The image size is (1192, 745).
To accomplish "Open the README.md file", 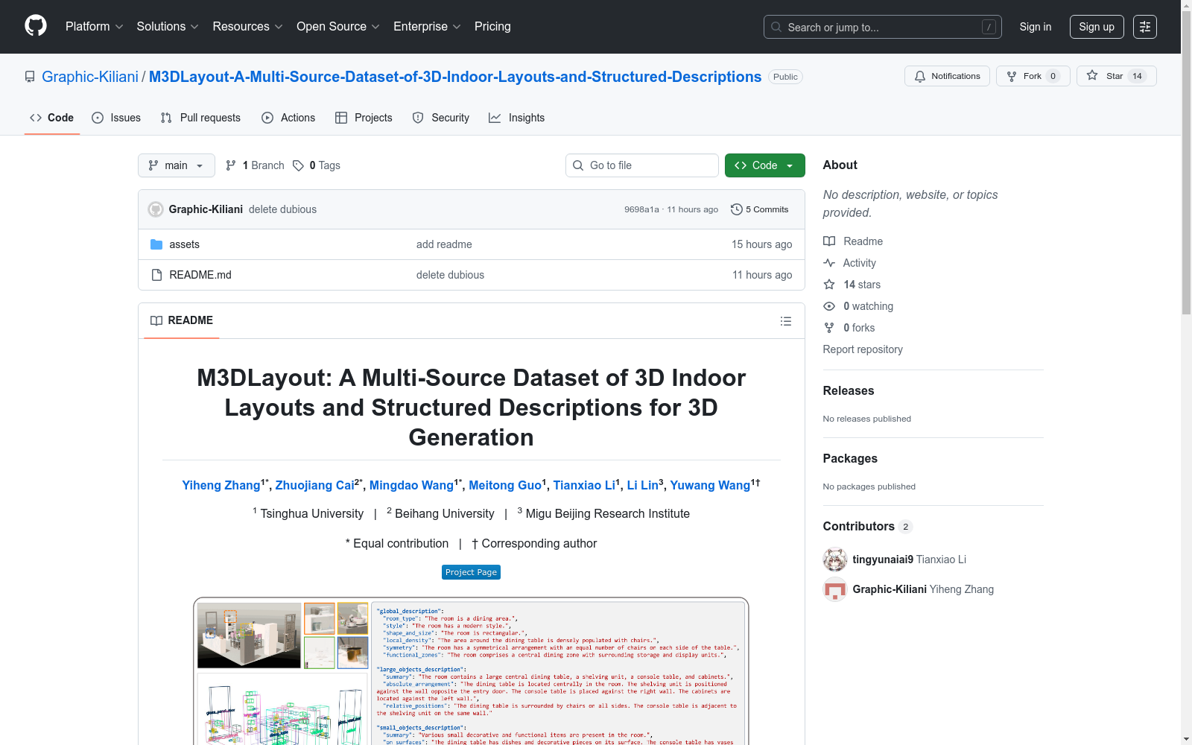I will (200, 275).
